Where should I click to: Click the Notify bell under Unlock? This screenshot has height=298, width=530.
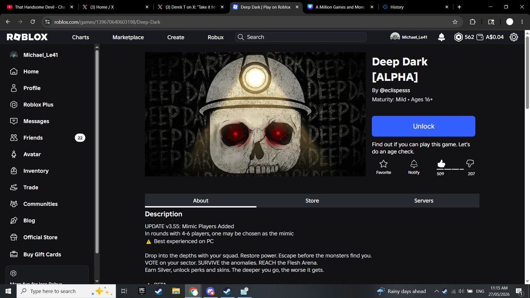414,164
